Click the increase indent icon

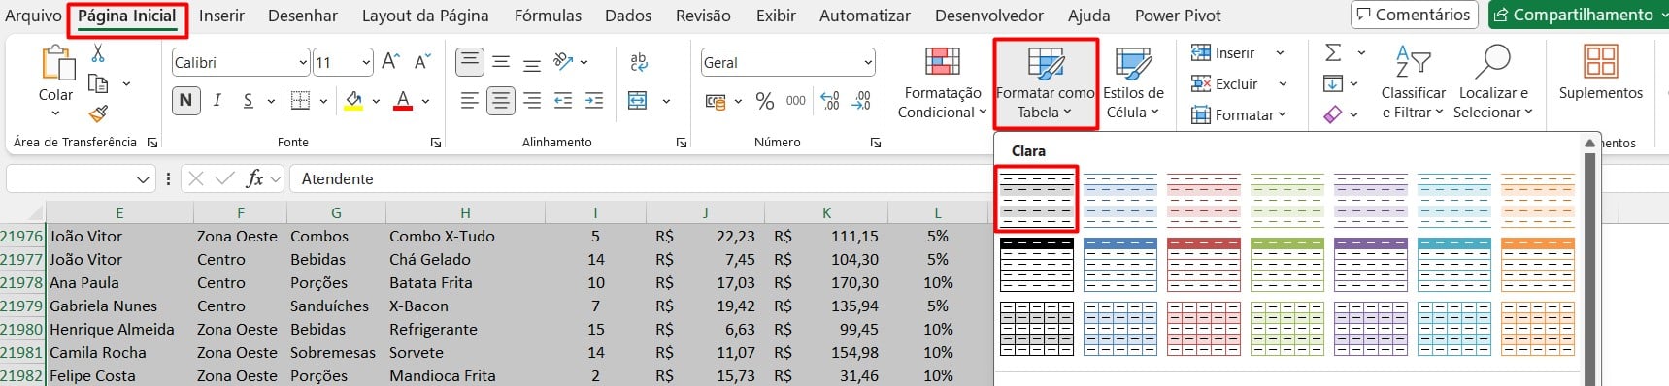click(594, 100)
